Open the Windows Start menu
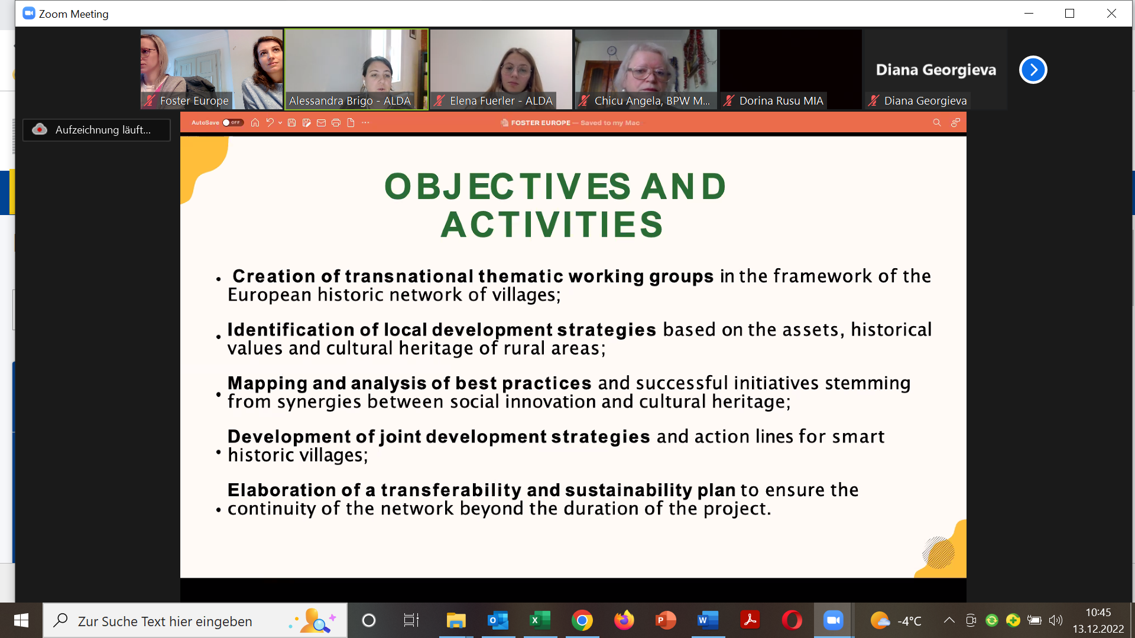 pyautogui.click(x=21, y=621)
